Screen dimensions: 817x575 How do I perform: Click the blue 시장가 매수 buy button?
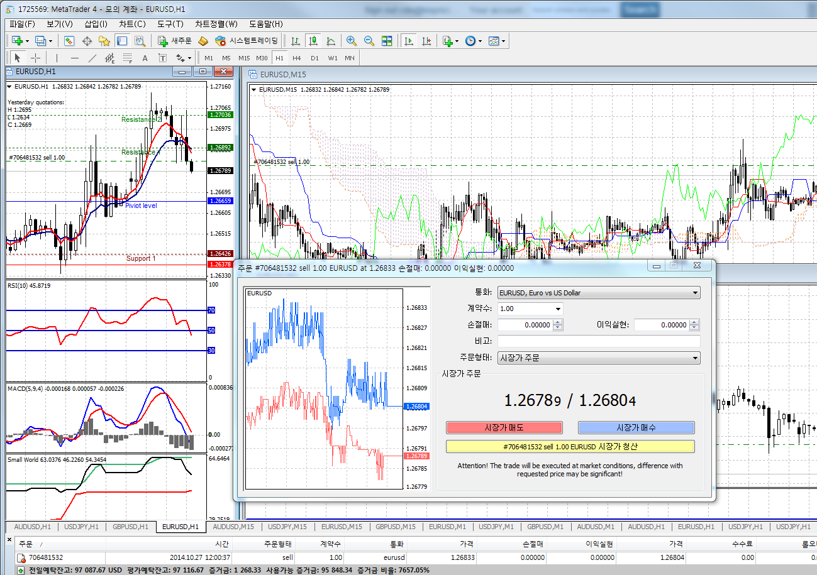636,428
